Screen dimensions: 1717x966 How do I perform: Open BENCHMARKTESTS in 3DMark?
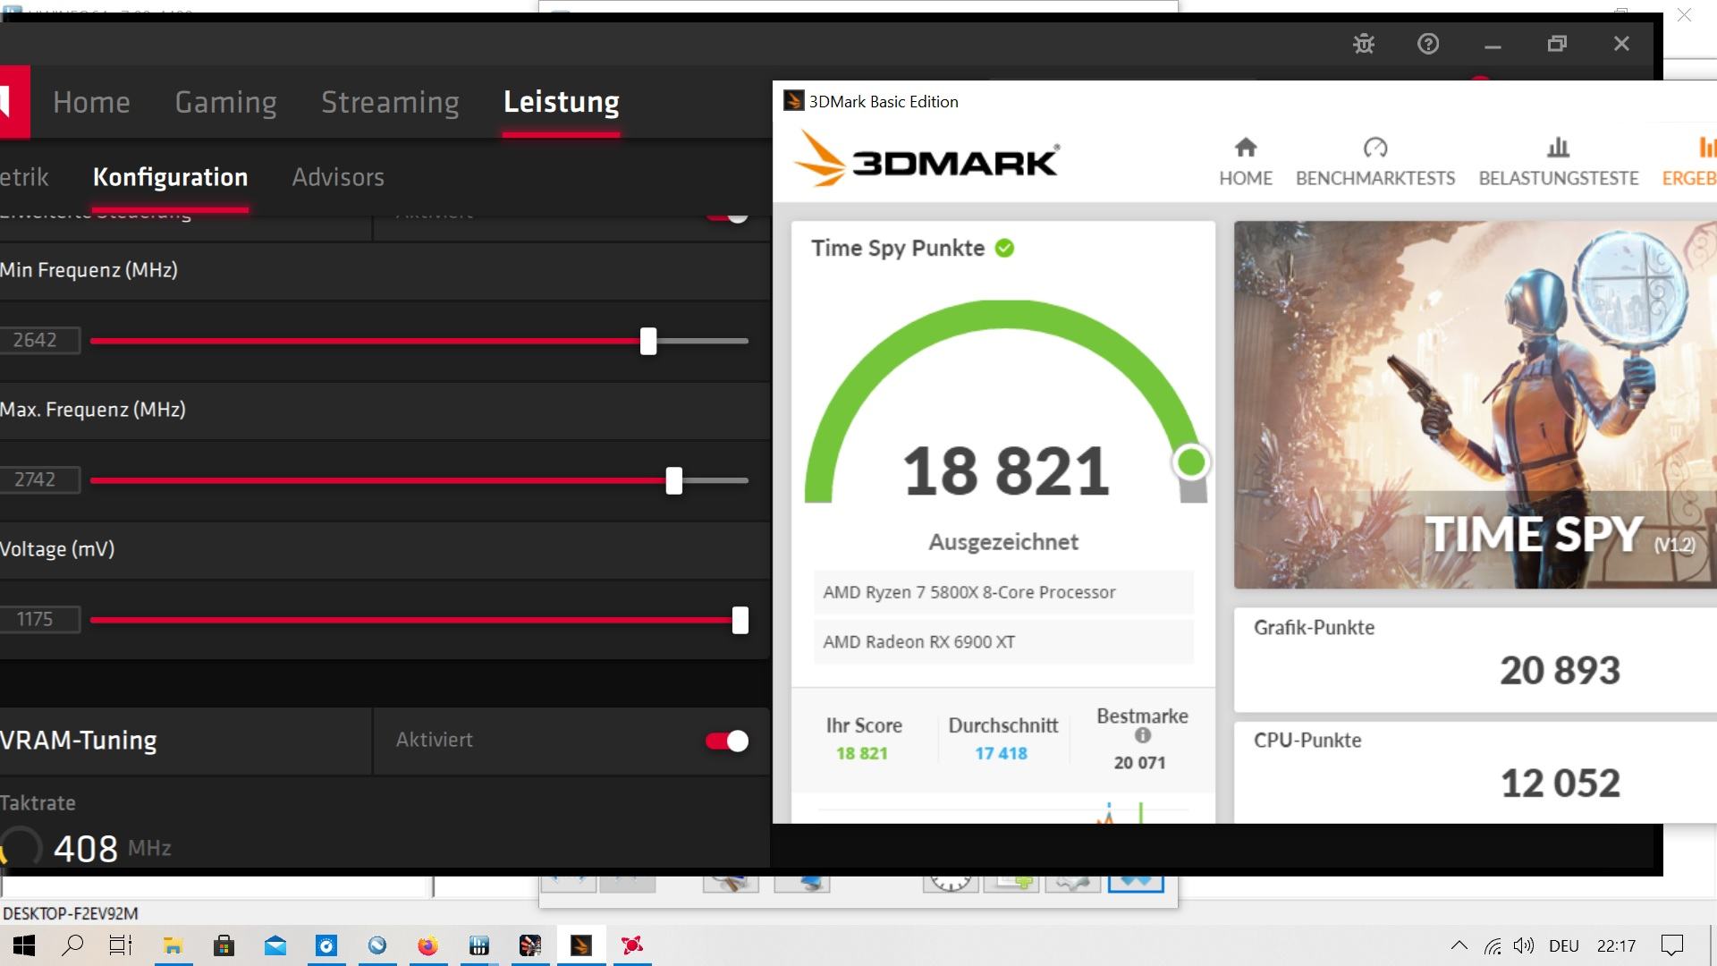coord(1374,162)
